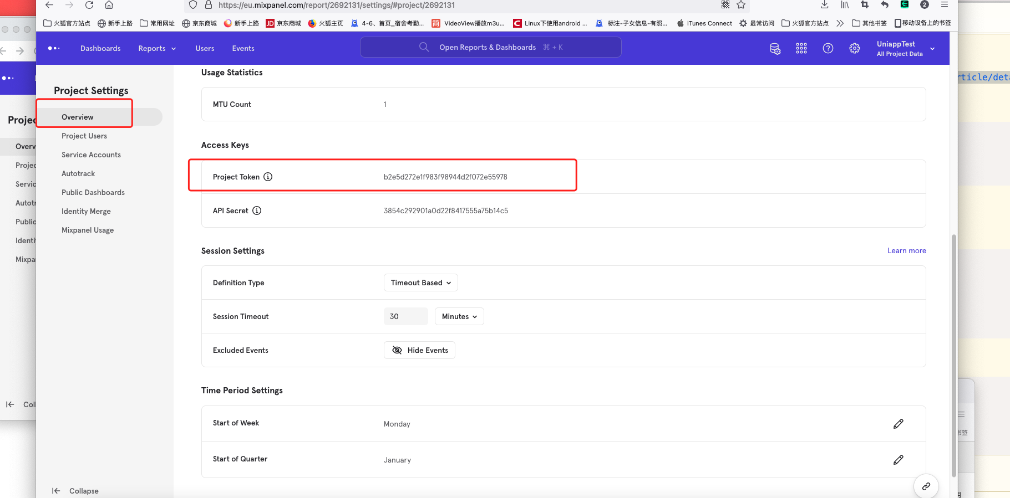Click the browser forward arrow
Viewport: 1010px width, 498px height.
pos(69,5)
